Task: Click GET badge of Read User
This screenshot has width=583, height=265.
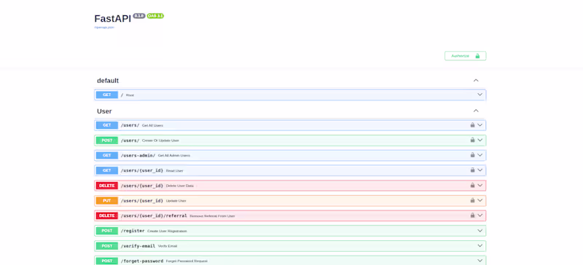Action: [106, 170]
